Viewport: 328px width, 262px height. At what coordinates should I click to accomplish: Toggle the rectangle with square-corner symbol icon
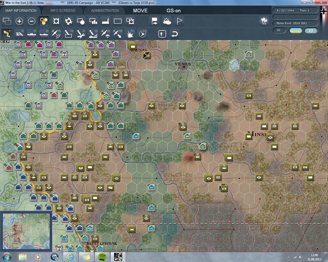click(130, 21)
